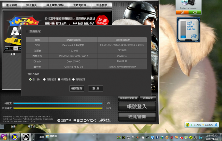The height and width of the screenshot is (141, 222).
Task: Expand the taskbar toolbar chevron
Action: [x=94, y=135]
